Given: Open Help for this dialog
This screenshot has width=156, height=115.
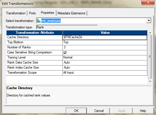Looking at the screenshot, I should (x=143, y=111).
